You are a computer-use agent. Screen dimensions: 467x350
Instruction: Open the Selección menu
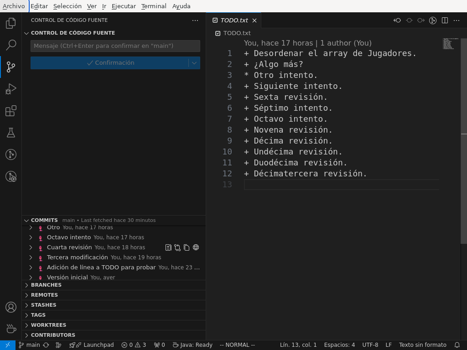point(67,6)
